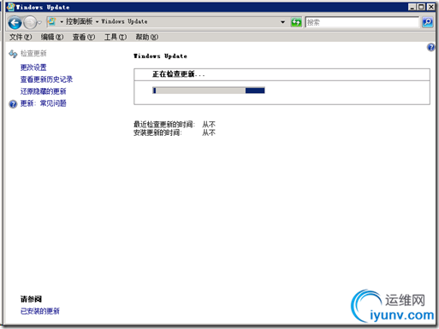Open the 帮助(H) menu
This screenshot has height=329, width=439.
tap(146, 37)
